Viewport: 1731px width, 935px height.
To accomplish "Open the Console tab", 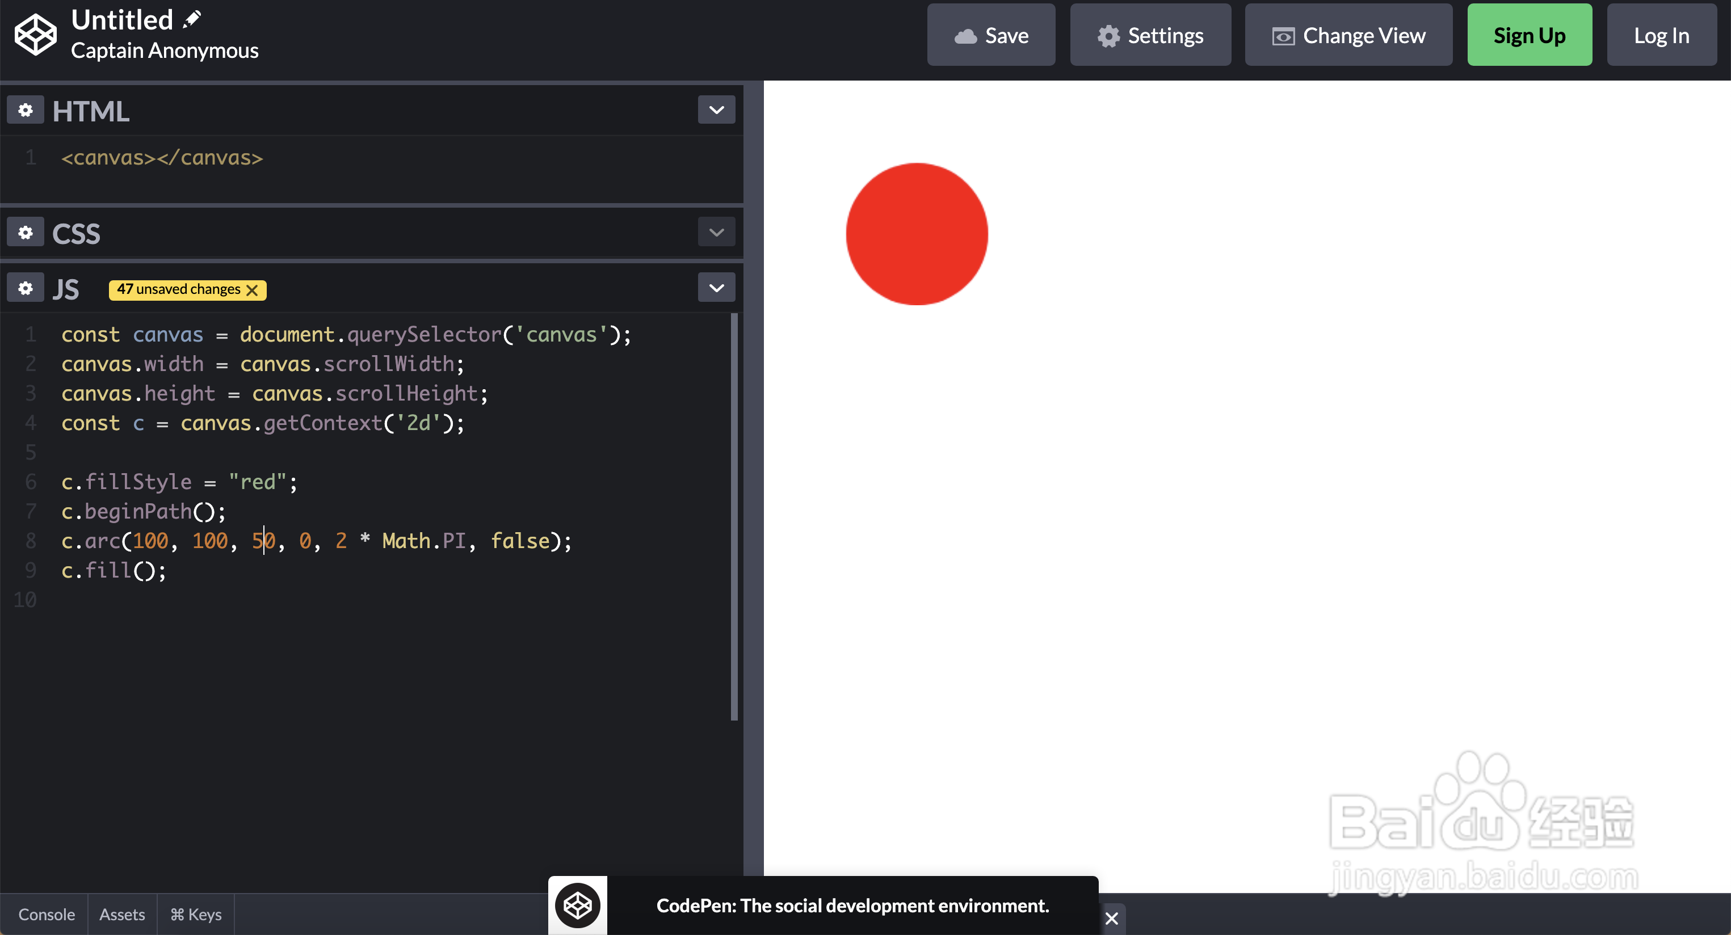I will (x=47, y=914).
